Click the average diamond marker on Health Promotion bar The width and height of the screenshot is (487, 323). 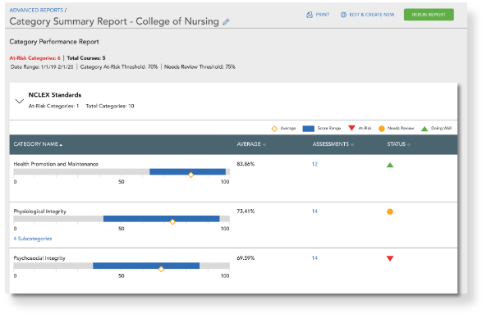(191, 175)
